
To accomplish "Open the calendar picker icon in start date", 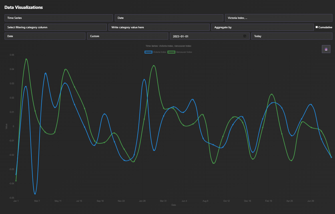I will (x=244, y=36).
